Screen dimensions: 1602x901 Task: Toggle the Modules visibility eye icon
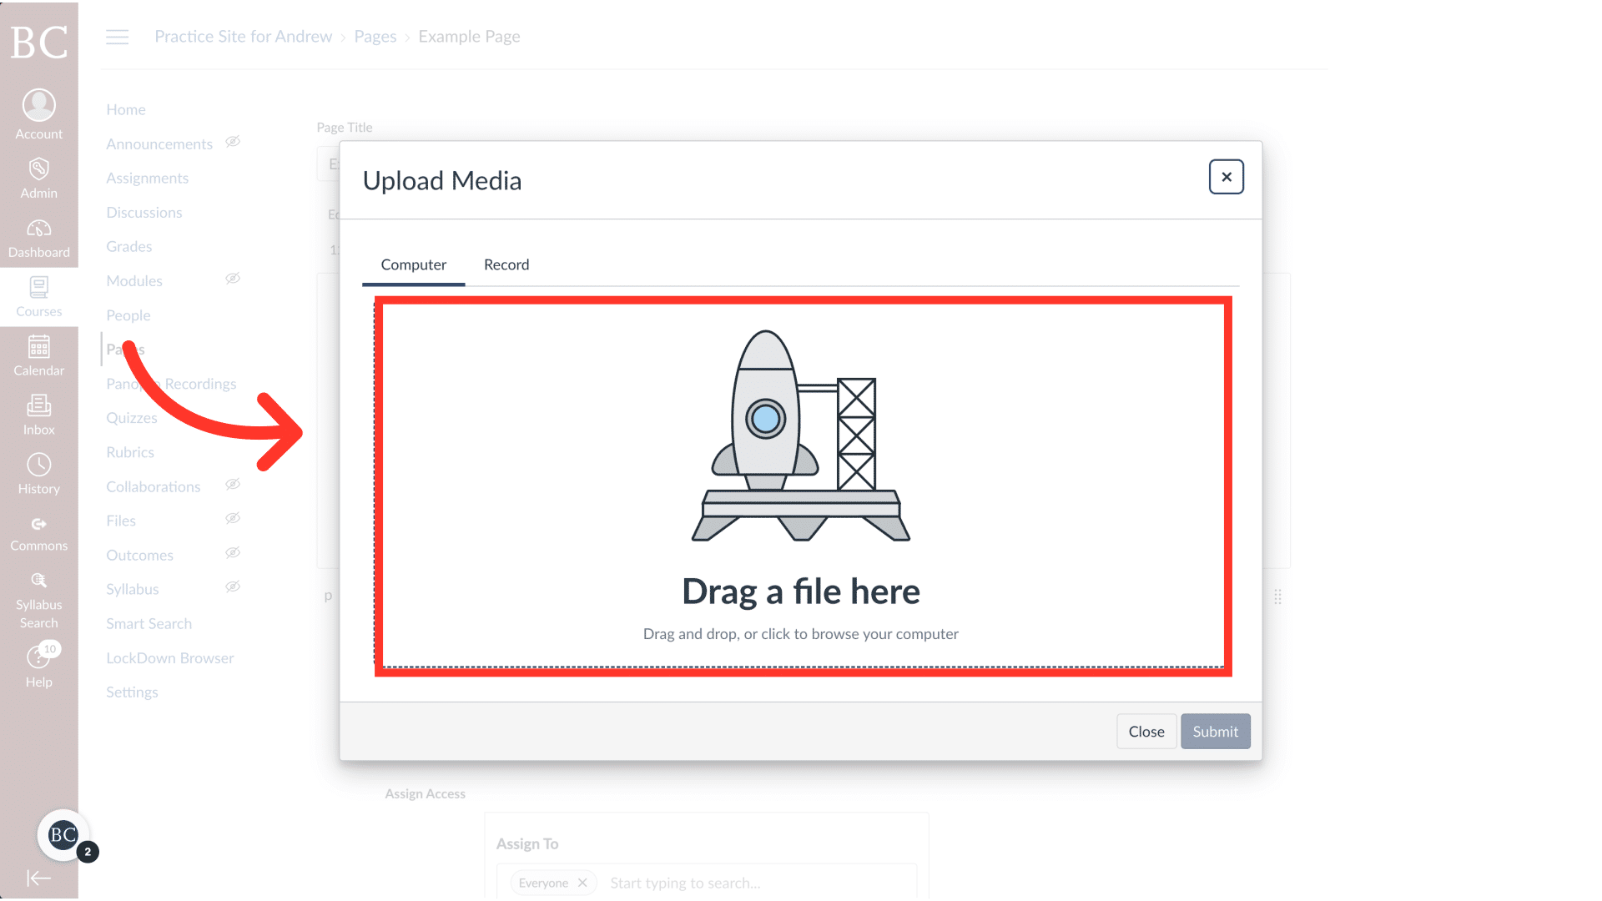pyautogui.click(x=232, y=279)
